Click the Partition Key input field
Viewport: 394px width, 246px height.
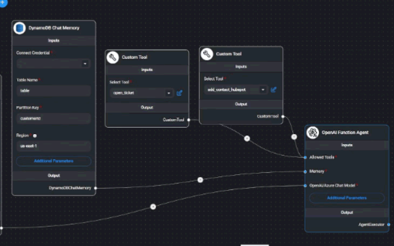pos(54,119)
